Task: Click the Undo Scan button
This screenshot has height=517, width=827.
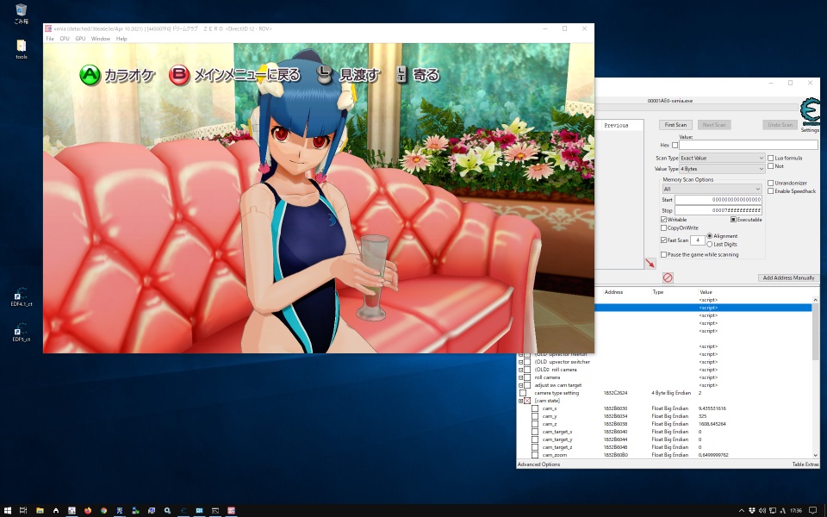Action: [780, 125]
